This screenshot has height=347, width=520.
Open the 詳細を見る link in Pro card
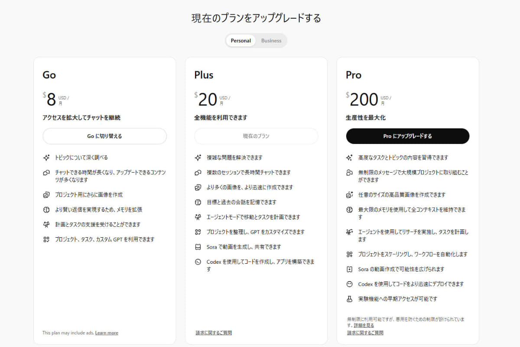point(364,325)
